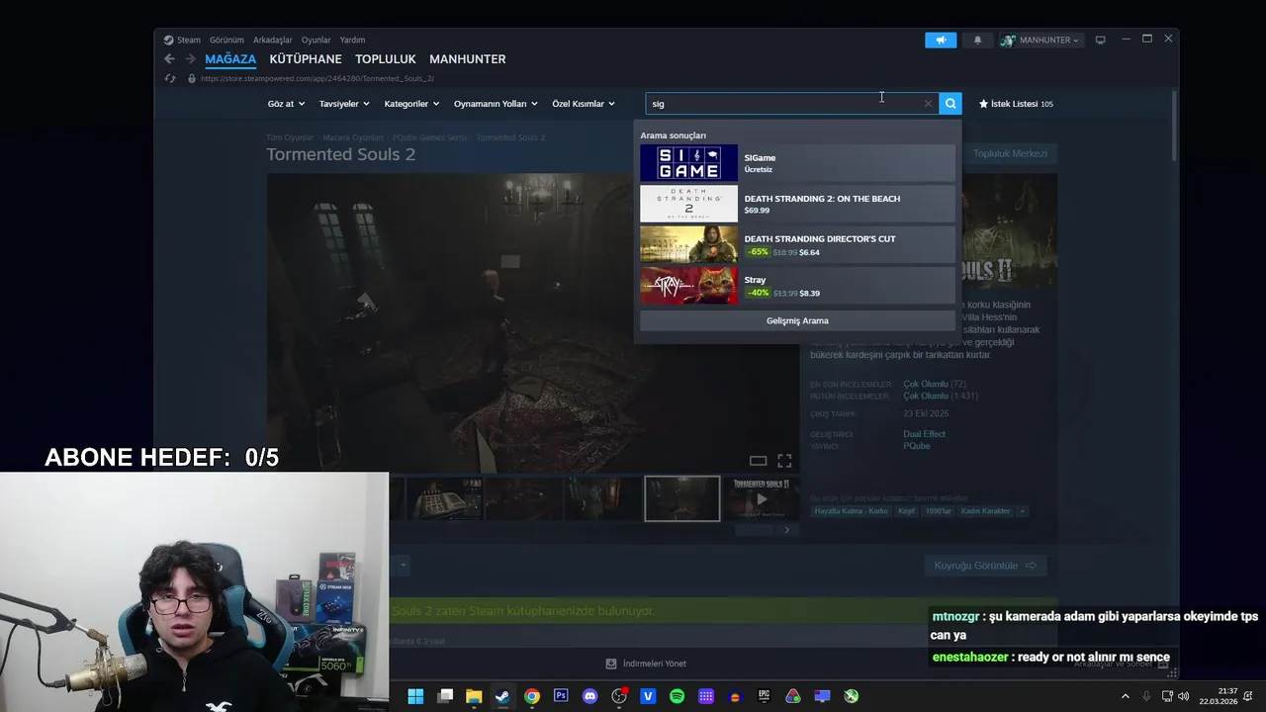Viewport: 1266px width, 712px height.
Task: Open the PQube publisher link
Action: tap(917, 446)
